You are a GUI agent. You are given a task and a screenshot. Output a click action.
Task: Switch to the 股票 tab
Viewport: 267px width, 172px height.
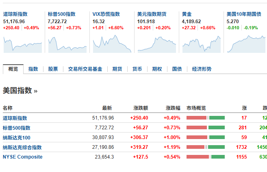(53, 69)
